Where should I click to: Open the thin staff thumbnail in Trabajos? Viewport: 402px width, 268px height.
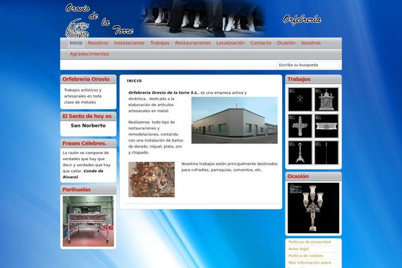point(326,153)
